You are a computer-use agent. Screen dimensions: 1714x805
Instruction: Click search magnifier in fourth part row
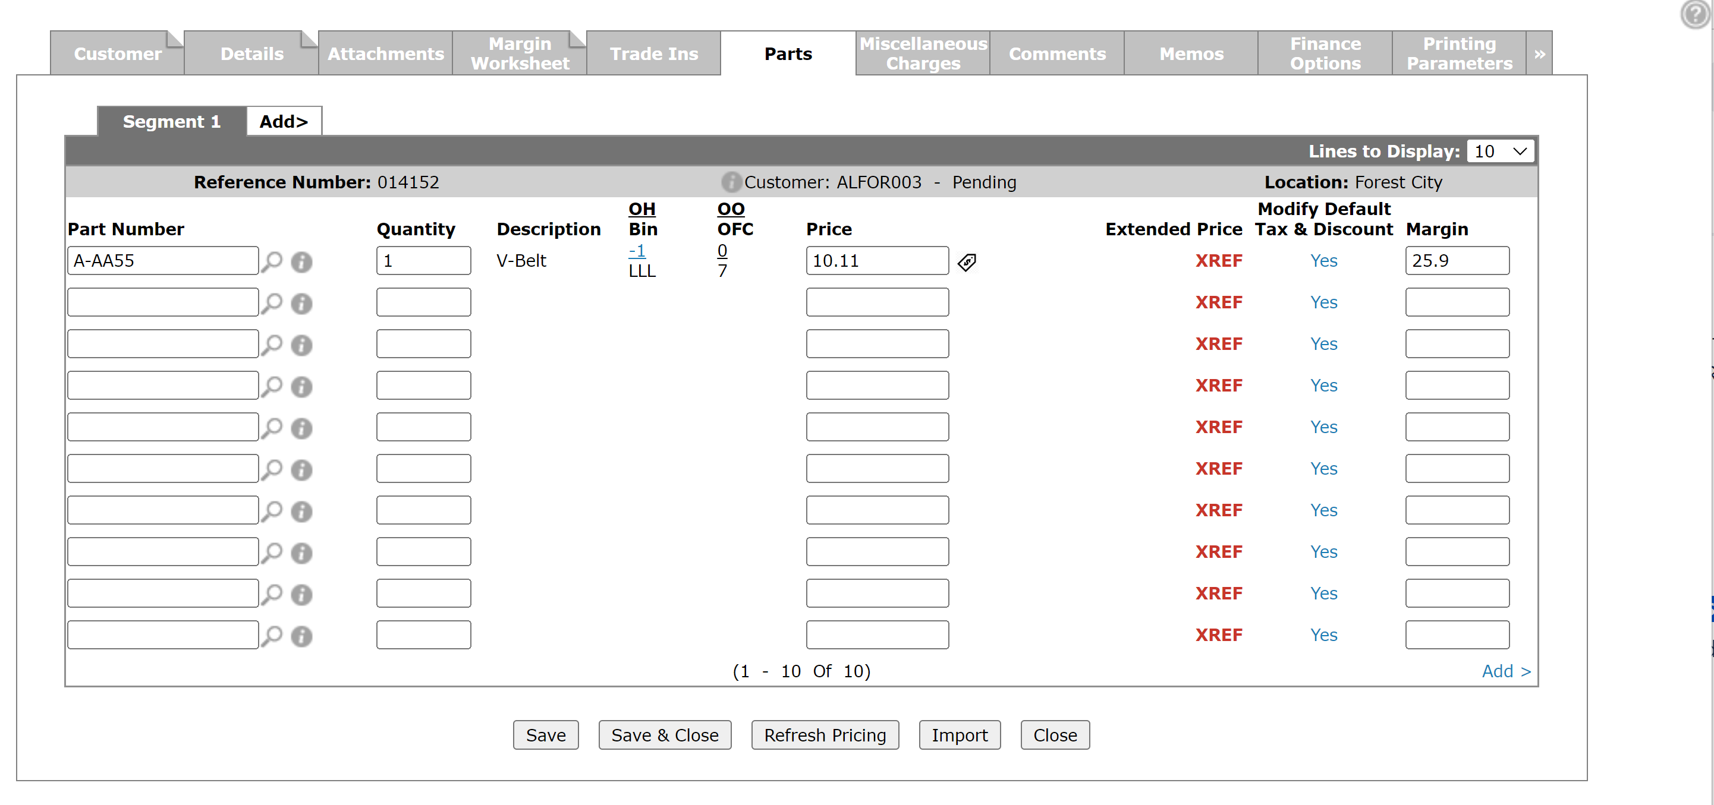pyautogui.click(x=272, y=386)
